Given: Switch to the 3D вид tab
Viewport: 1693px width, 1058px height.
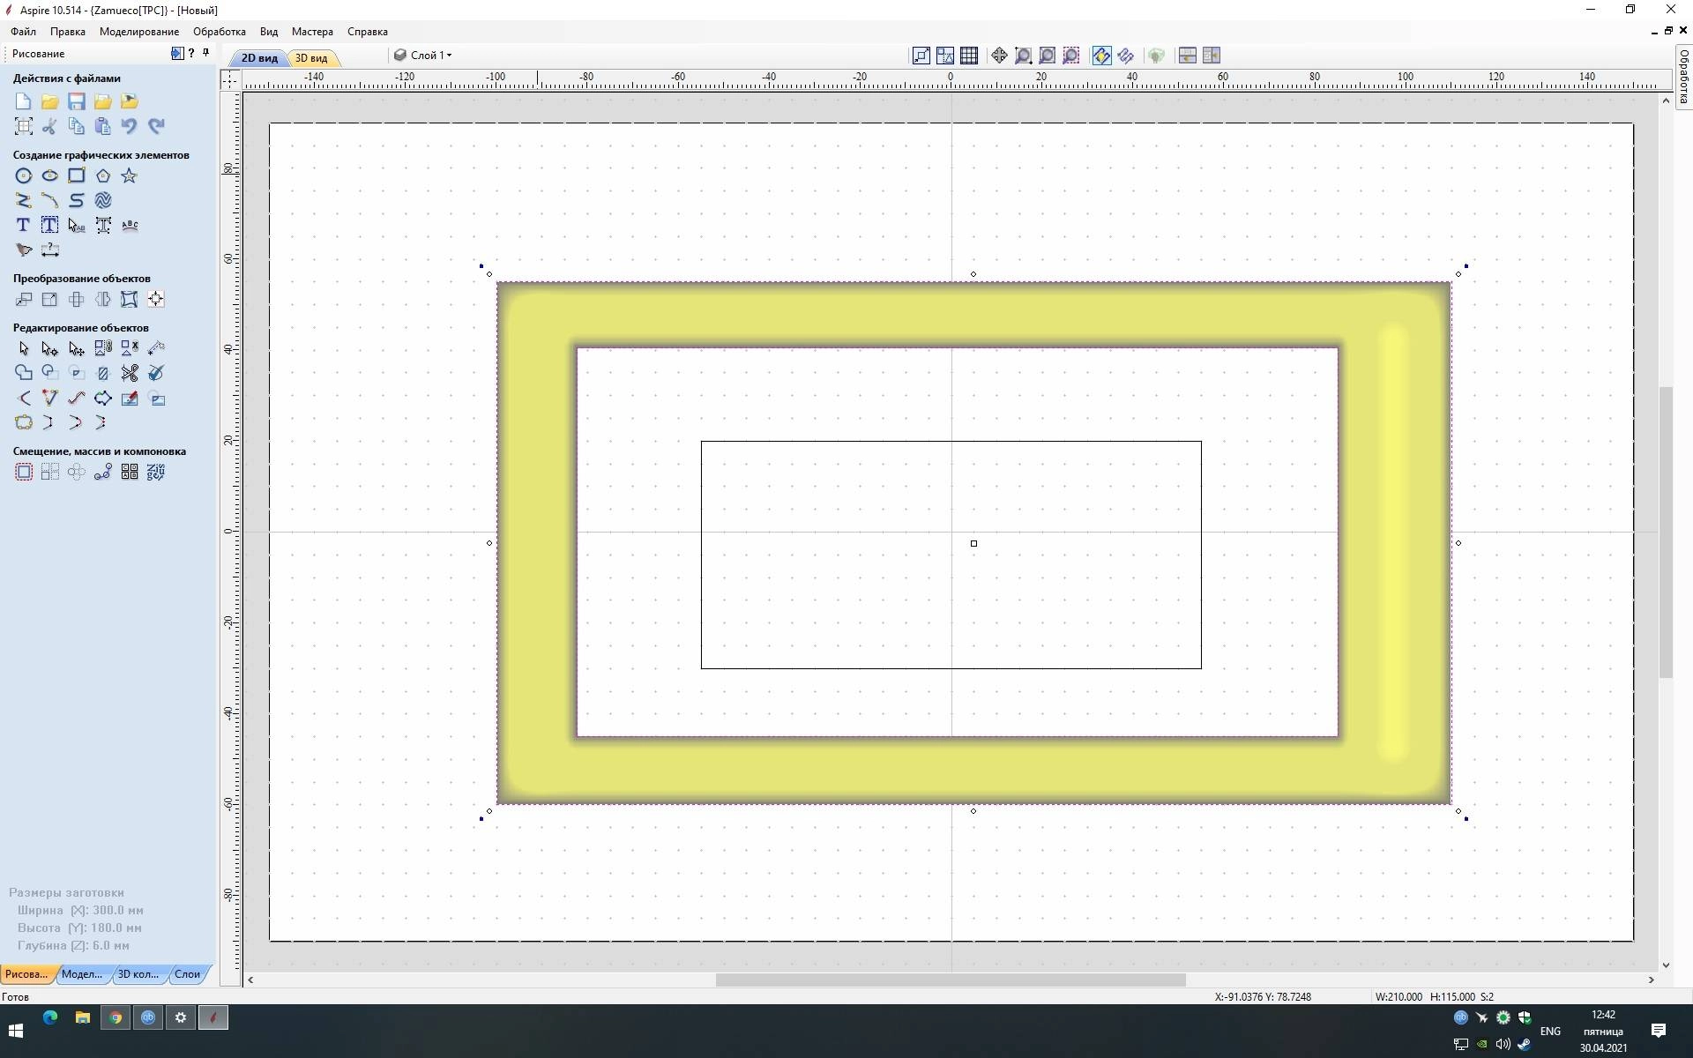Looking at the screenshot, I should 311,58.
